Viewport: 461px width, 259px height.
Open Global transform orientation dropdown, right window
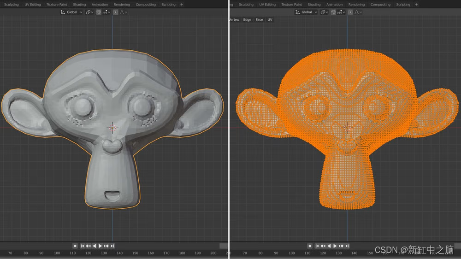(x=306, y=12)
